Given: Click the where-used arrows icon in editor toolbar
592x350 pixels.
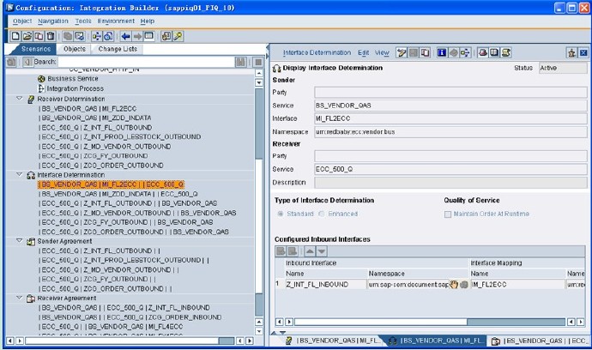Looking at the screenshot, I should 465,53.
